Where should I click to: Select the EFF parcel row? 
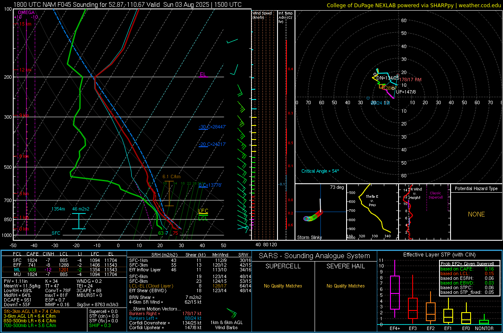(x=65, y=265)
